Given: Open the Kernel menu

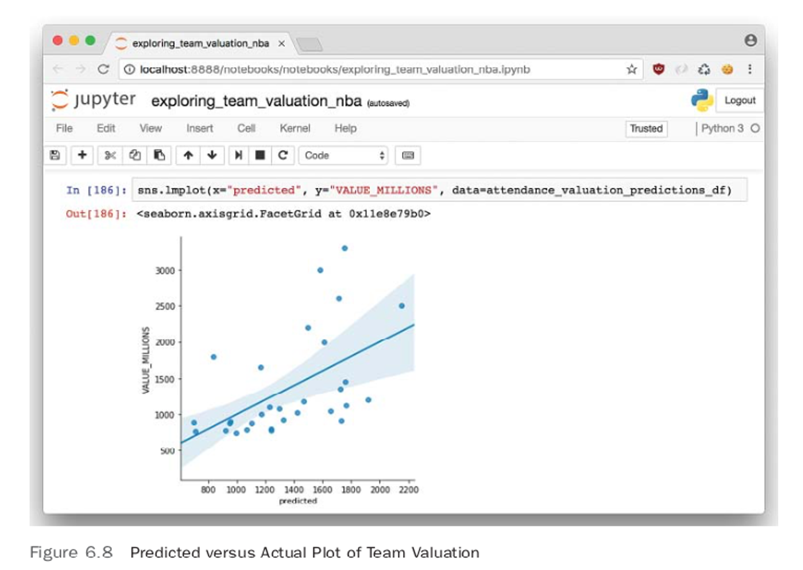Looking at the screenshot, I should (295, 128).
